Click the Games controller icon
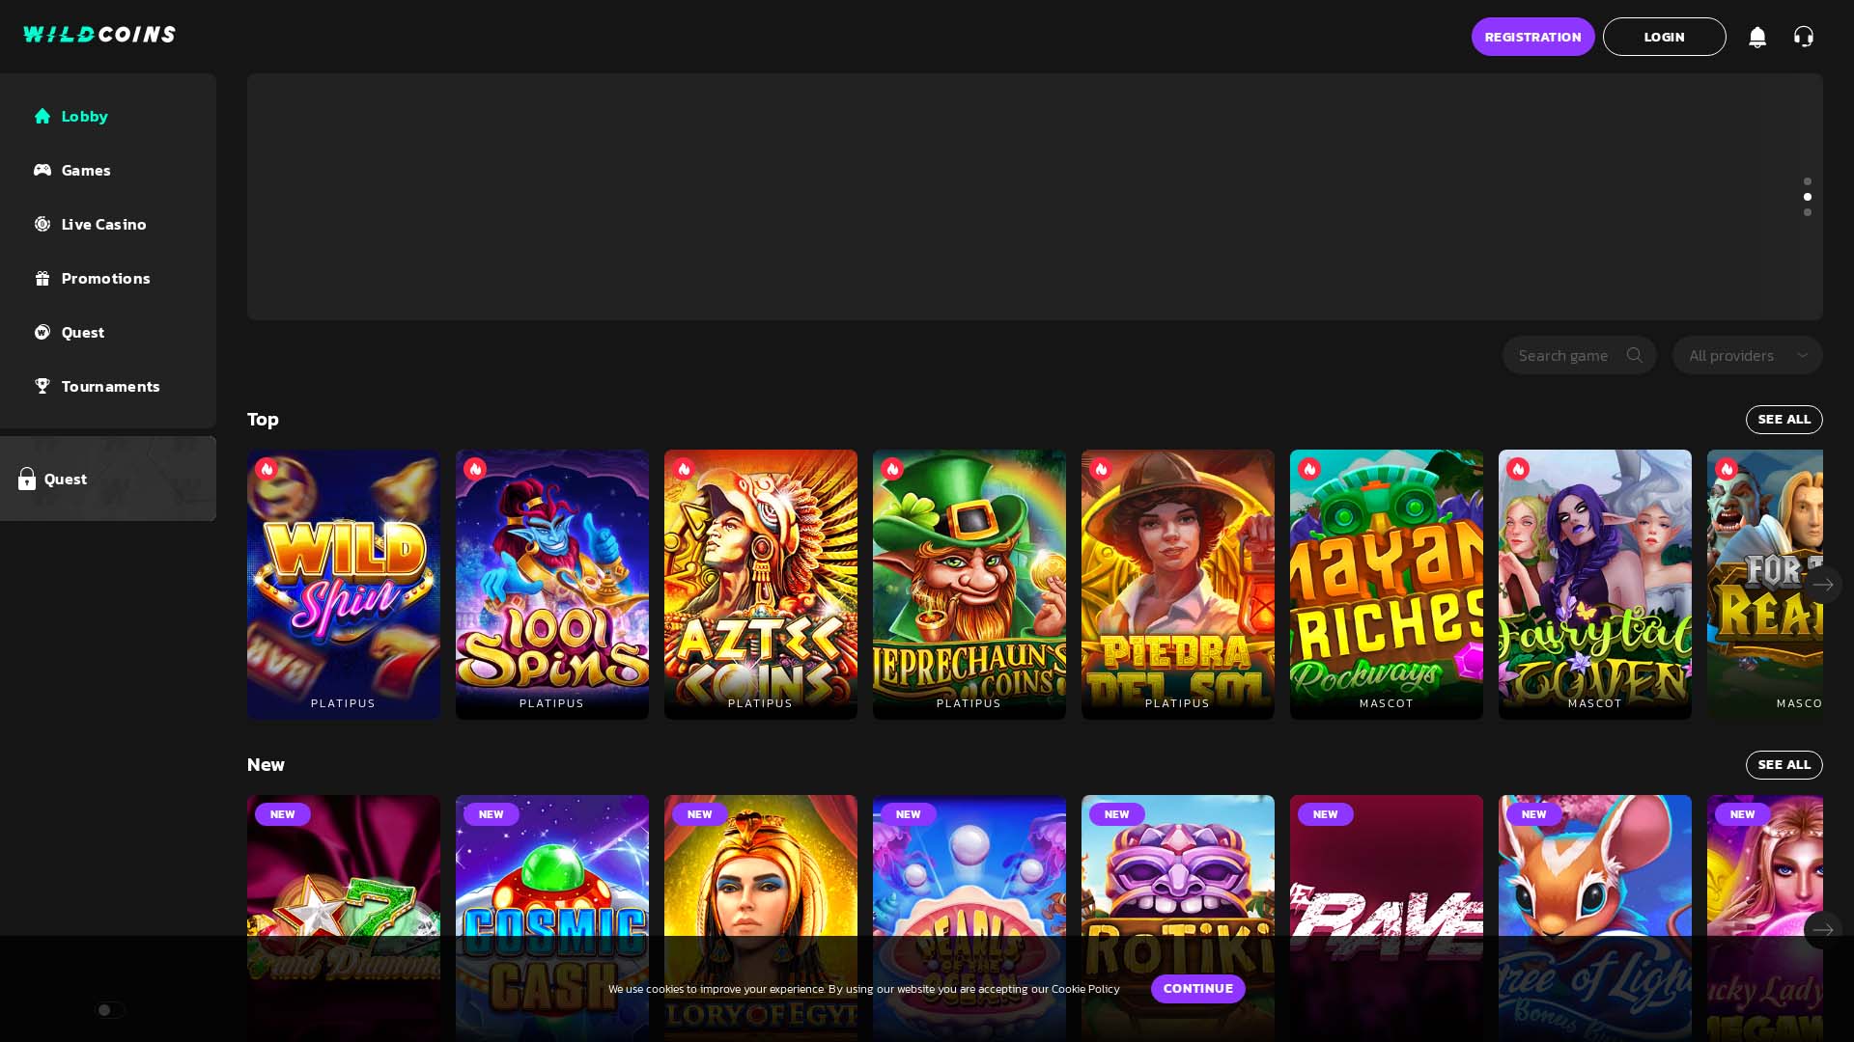This screenshot has height=1042, width=1854. coord(42,170)
